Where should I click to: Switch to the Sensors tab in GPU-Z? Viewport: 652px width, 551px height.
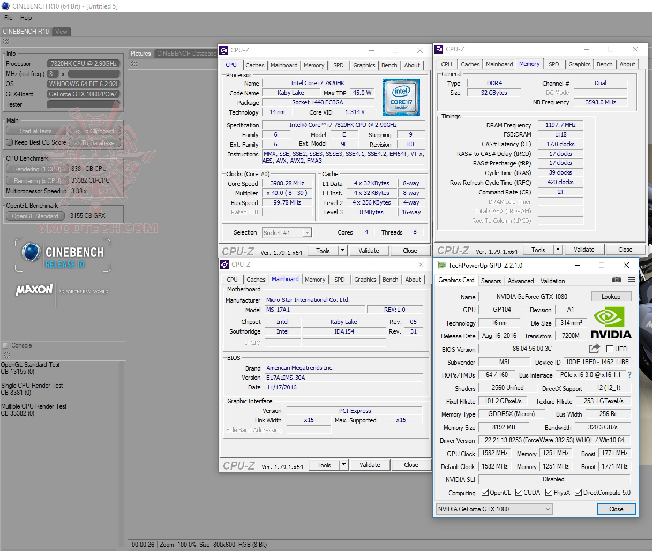pos(491,281)
